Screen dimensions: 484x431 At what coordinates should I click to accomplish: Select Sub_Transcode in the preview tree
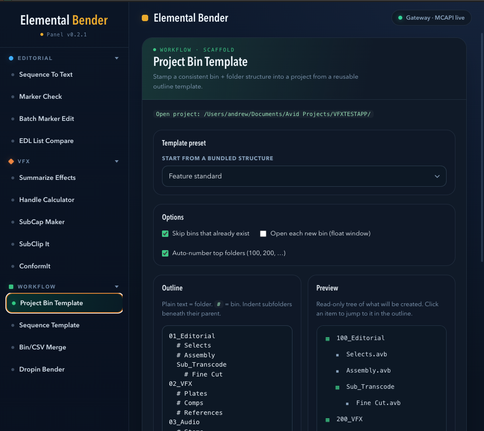tap(370, 387)
